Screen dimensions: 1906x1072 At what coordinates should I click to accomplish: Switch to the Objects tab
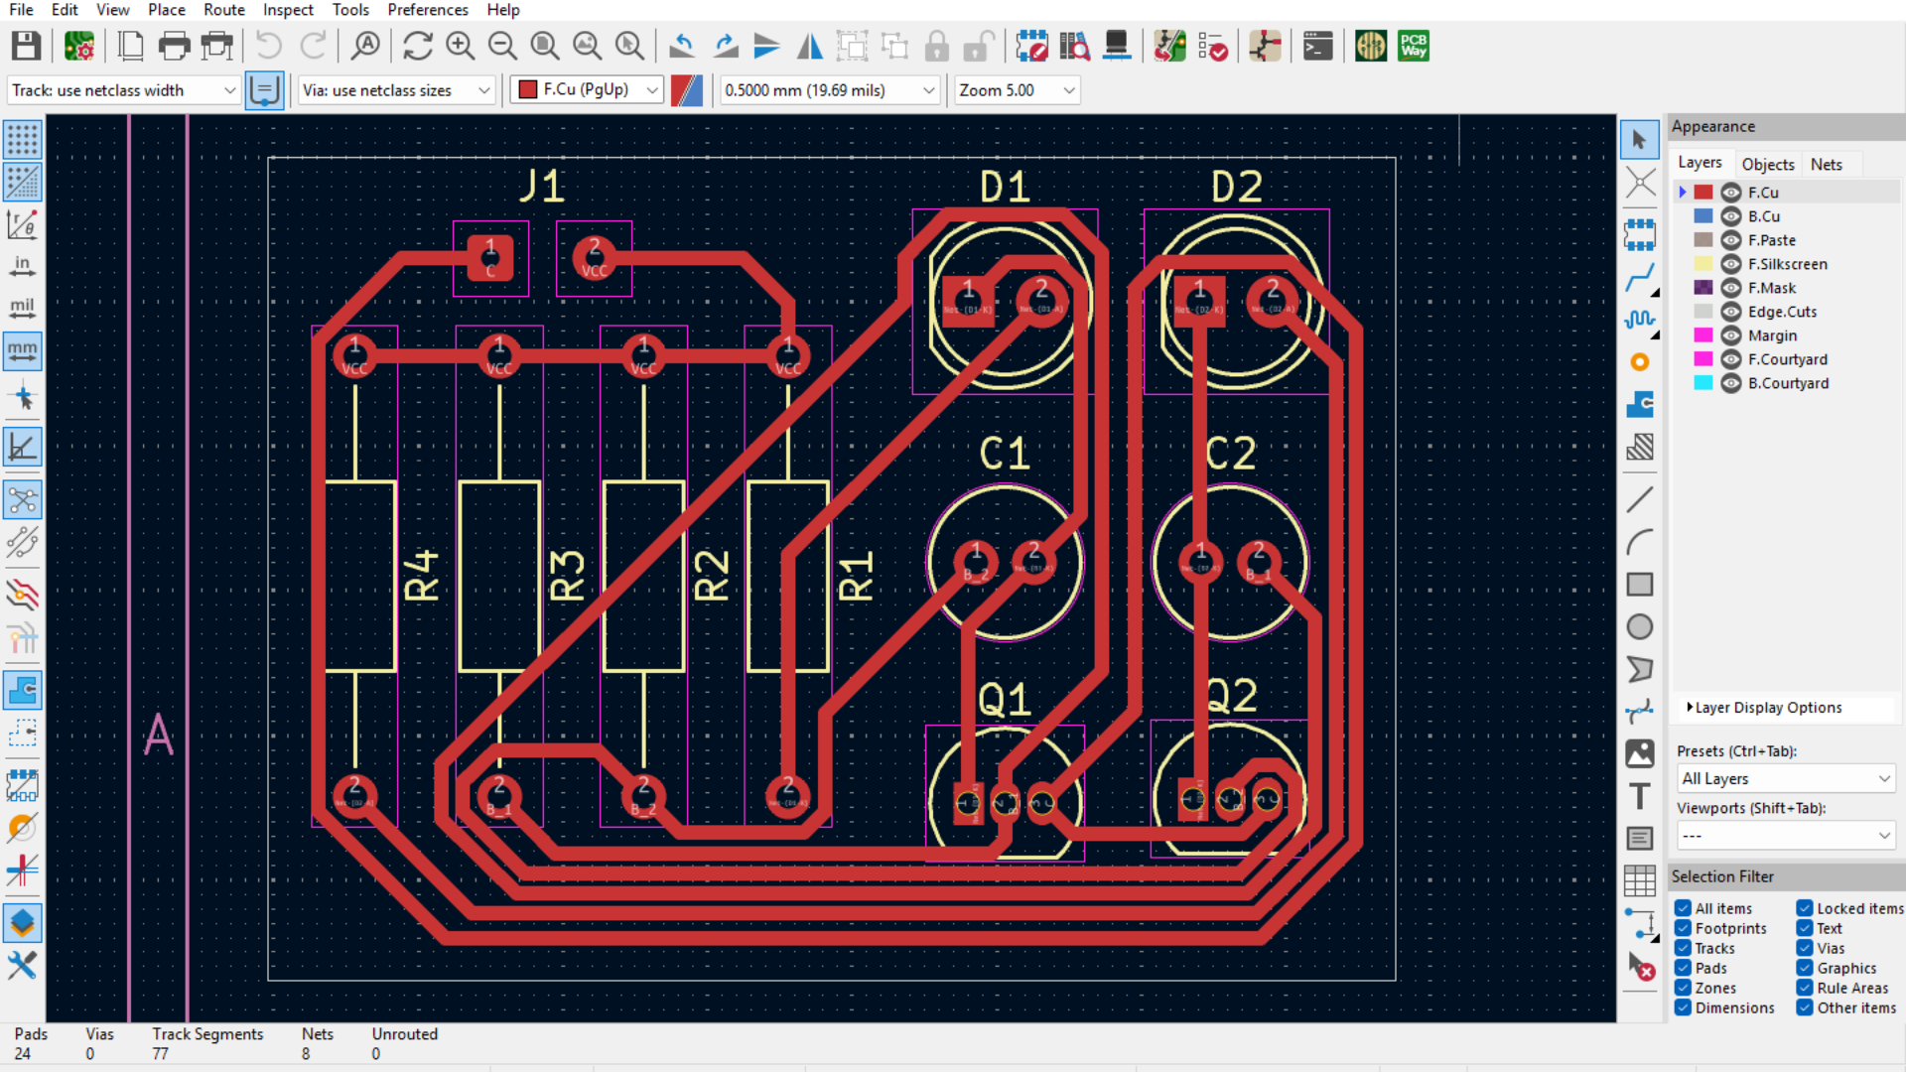coord(1767,164)
